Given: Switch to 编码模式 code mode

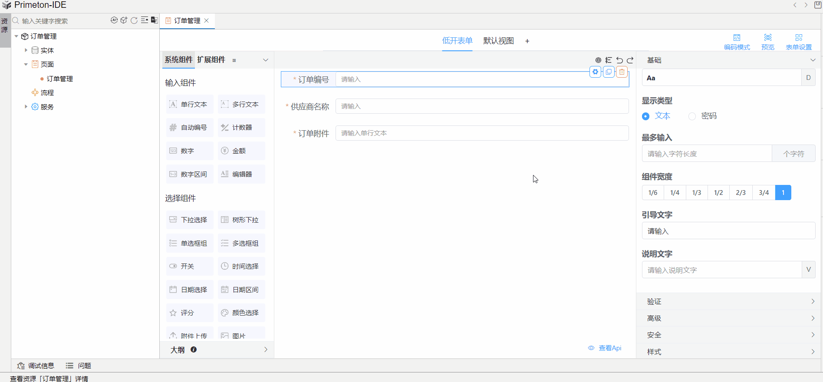Looking at the screenshot, I should [737, 41].
